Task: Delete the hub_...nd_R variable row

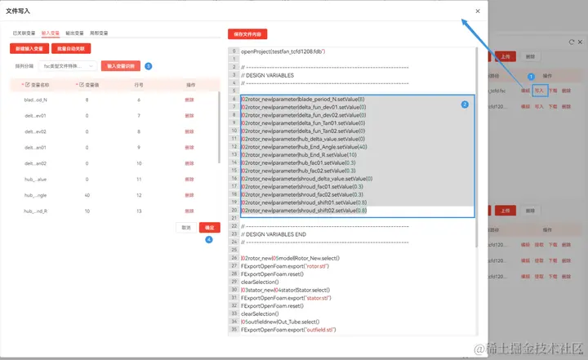Action: (x=189, y=211)
